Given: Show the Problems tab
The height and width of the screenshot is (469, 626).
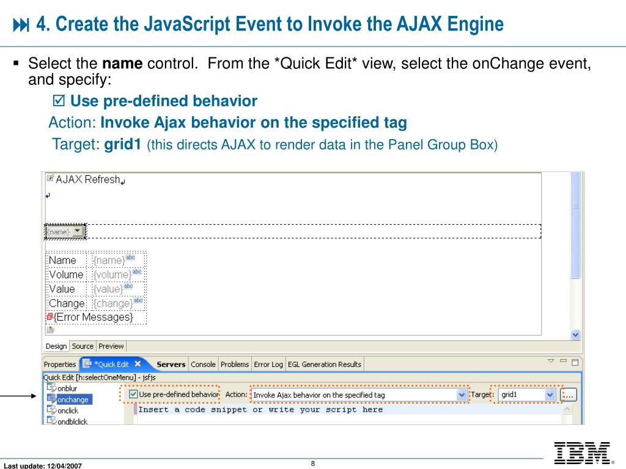Looking at the screenshot, I should 235,364.
